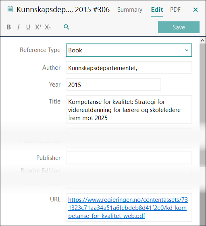
Task: Open the Reference Type dropdown
Action: [129, 50]
